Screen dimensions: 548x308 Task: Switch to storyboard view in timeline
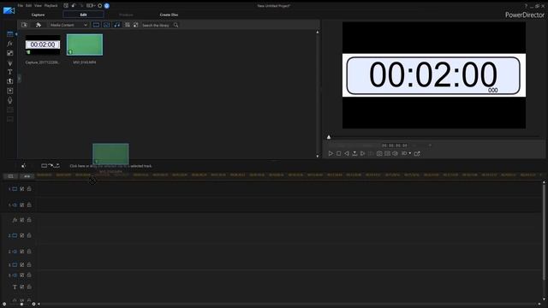[x=11, y=176]
